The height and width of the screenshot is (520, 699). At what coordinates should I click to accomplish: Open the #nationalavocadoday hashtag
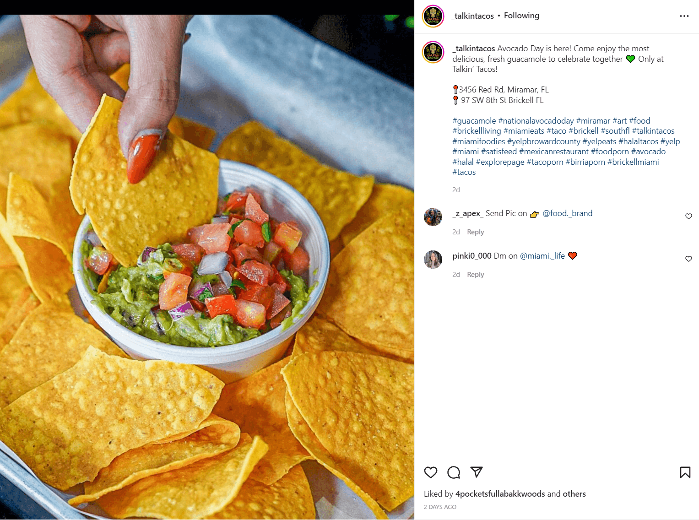point(536,121)
